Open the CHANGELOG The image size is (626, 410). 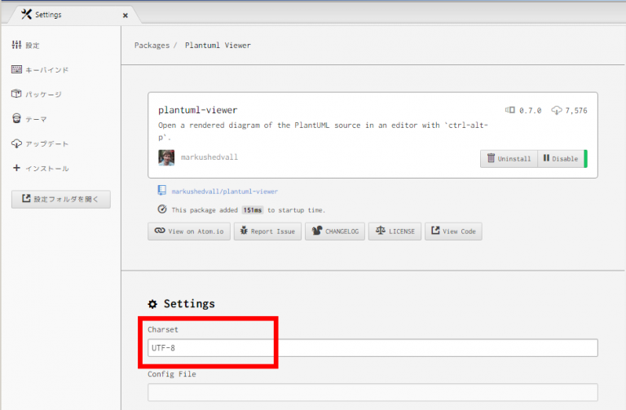point(334,231)
